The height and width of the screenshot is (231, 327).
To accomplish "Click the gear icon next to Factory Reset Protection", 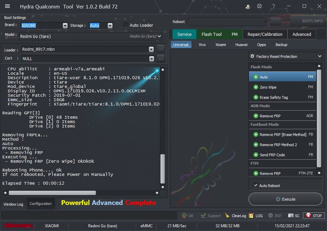I will 252,56.
